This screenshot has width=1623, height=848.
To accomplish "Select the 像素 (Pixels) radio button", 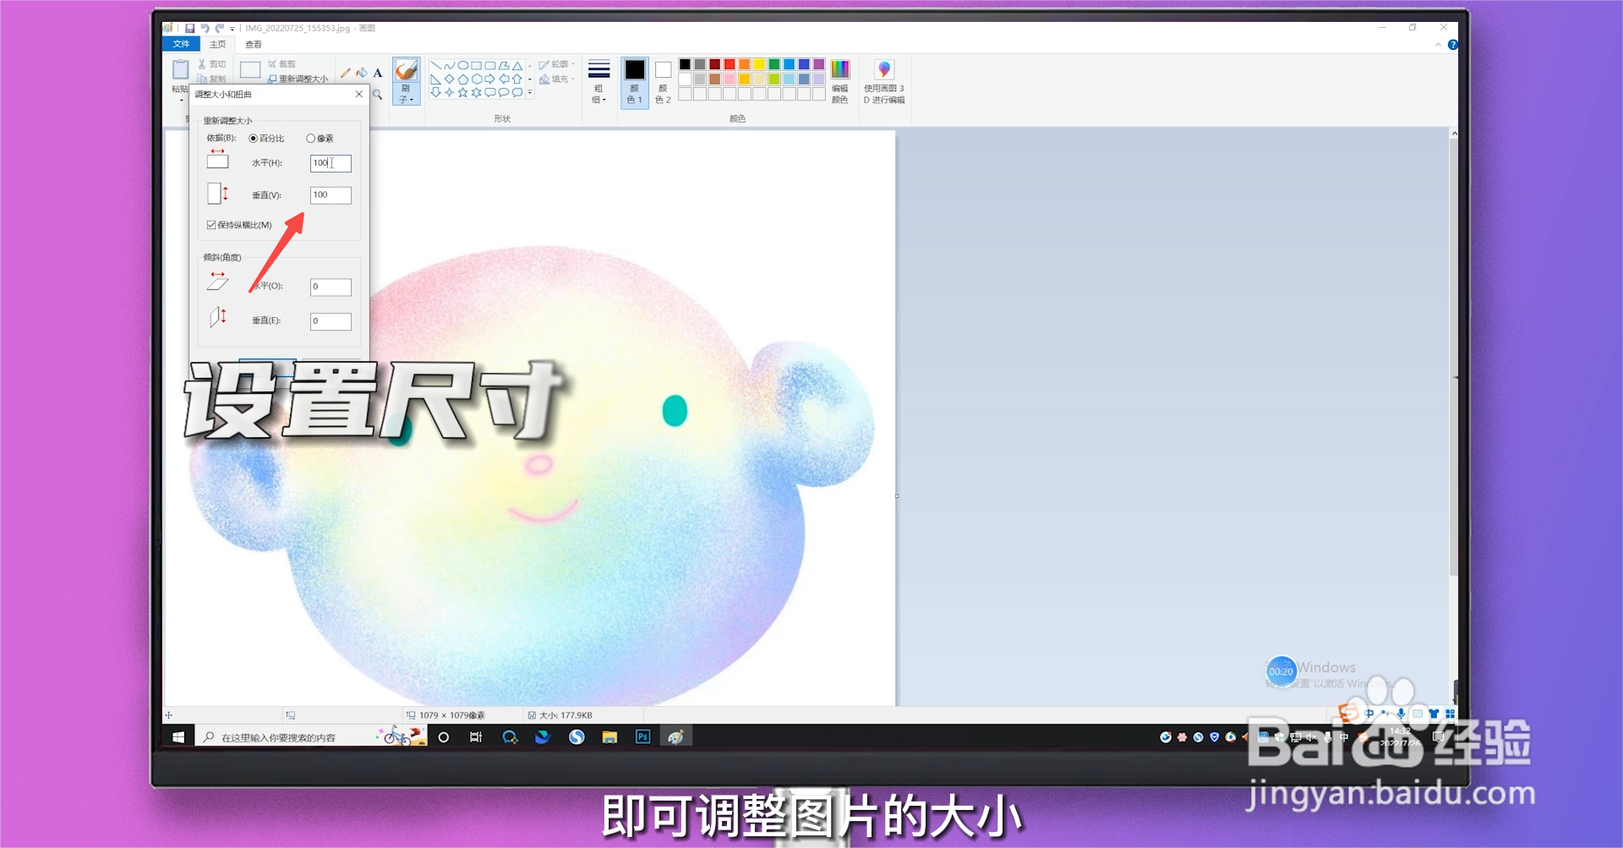I will click(311, 139).
